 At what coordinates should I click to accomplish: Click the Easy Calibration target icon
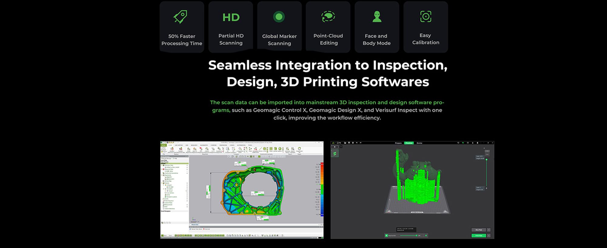tap(426, 16)
